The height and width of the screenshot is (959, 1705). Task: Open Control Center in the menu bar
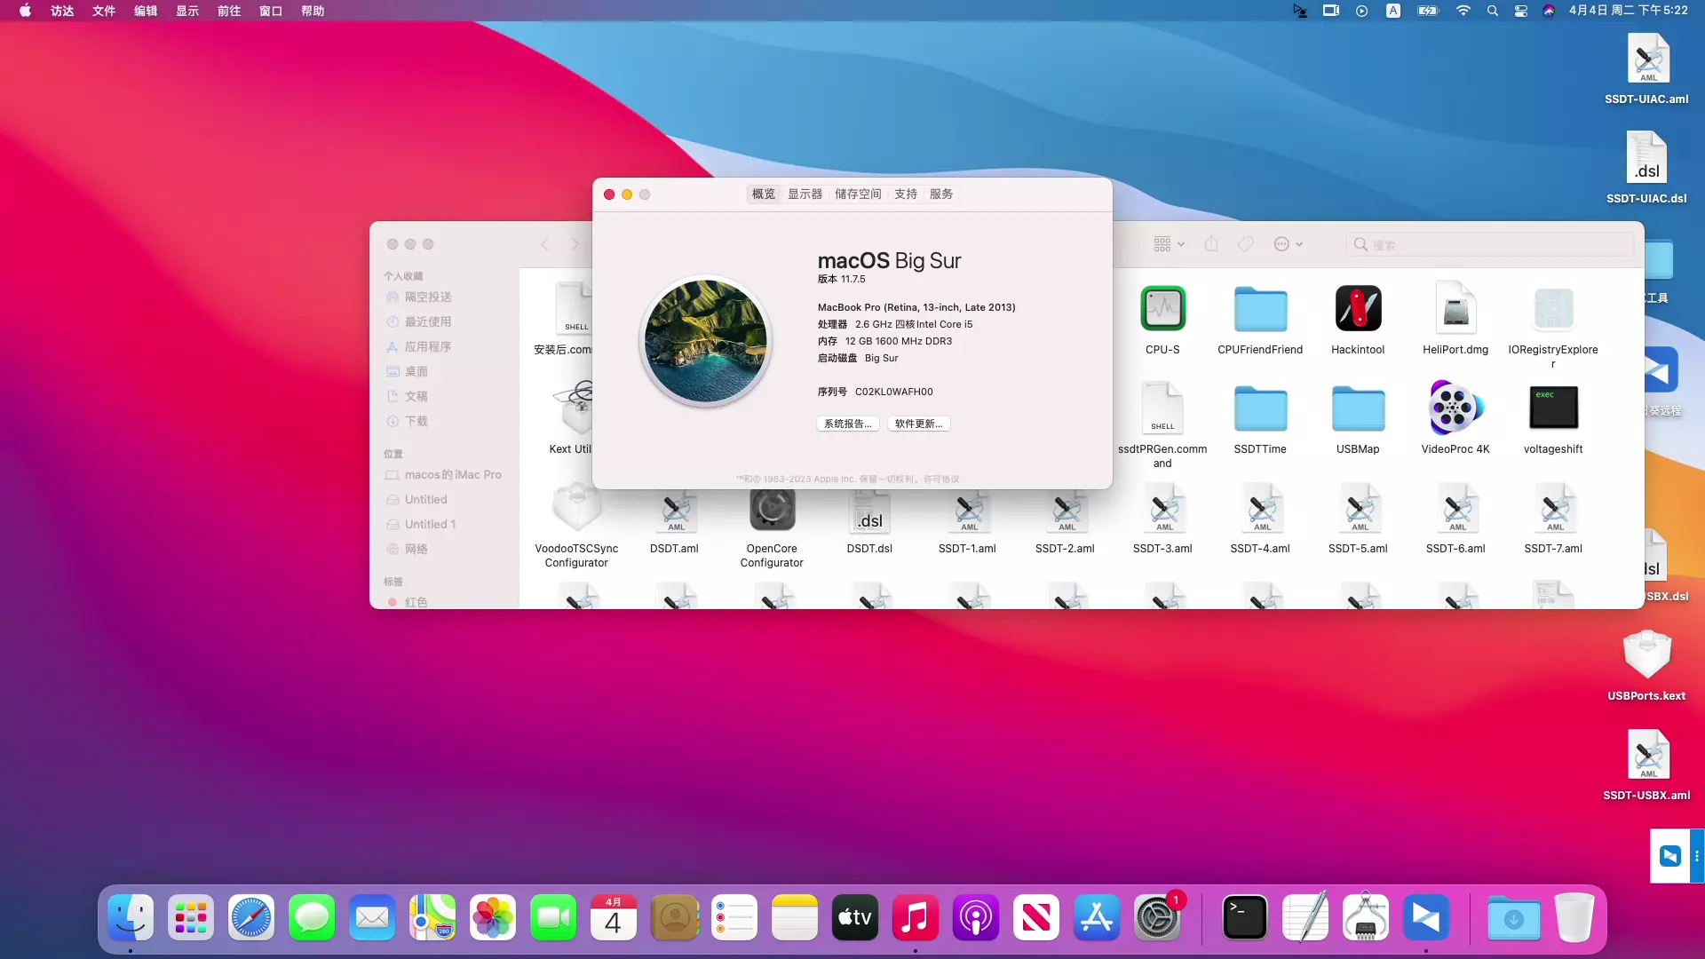1520,11
